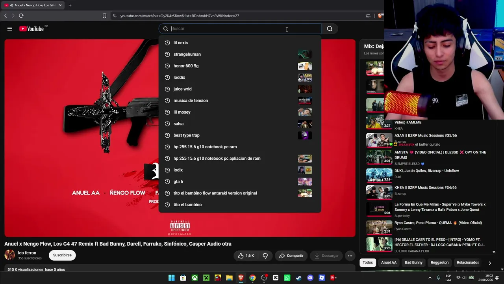Open File Explorer from taskbar
This screenshot has height=284, width=504.
click(x=229, y=278)
